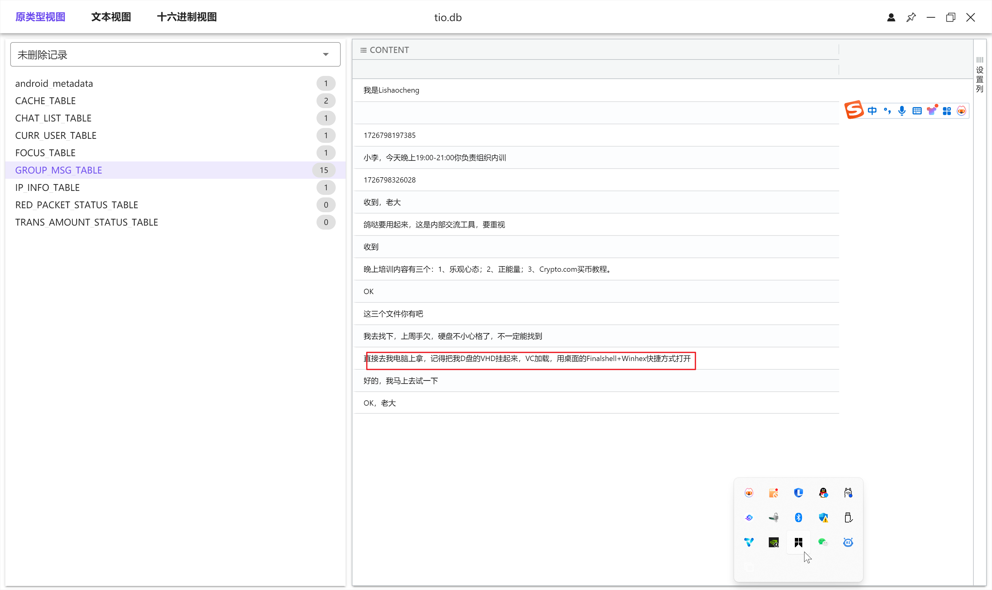The width and height of the screenshot is (992, 590).
Task: Click the Sogou microphone voice input icon
Action: click(902, 111)
